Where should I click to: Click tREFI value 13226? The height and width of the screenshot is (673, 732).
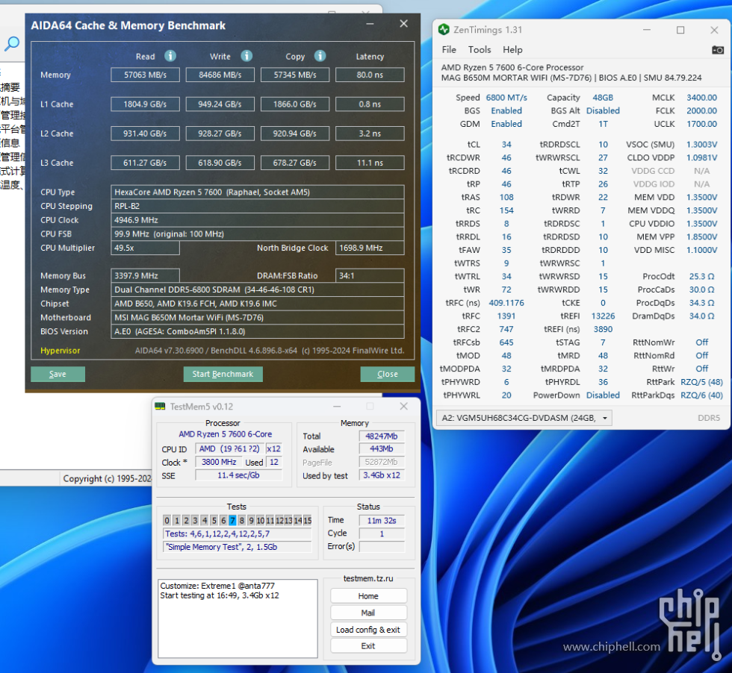point(603,316)
